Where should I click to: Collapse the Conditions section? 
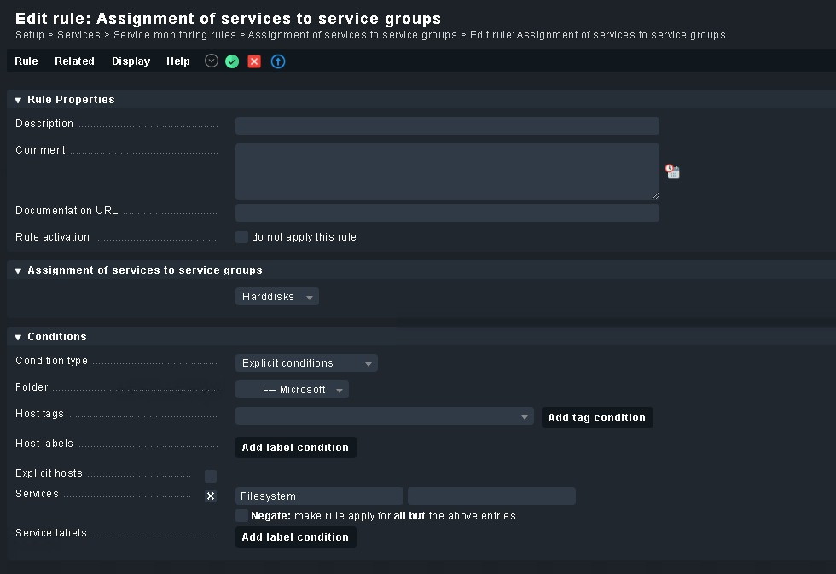point(18,337)
